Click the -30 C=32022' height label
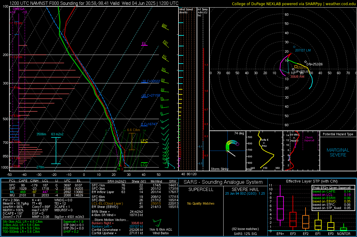Image resolution: width=357 pixels, height=237 pixels. pos(150,81)
